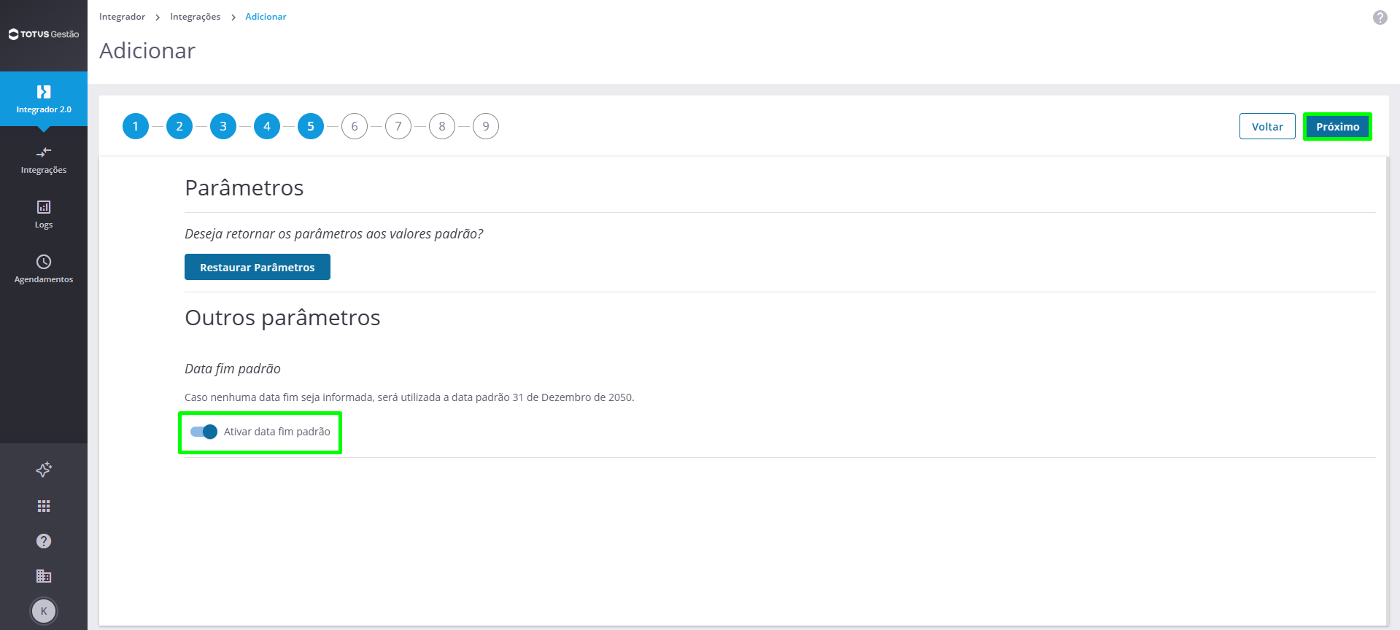
Task: Open the Integrador breadcrumb link
Action: tap(122, 17)
